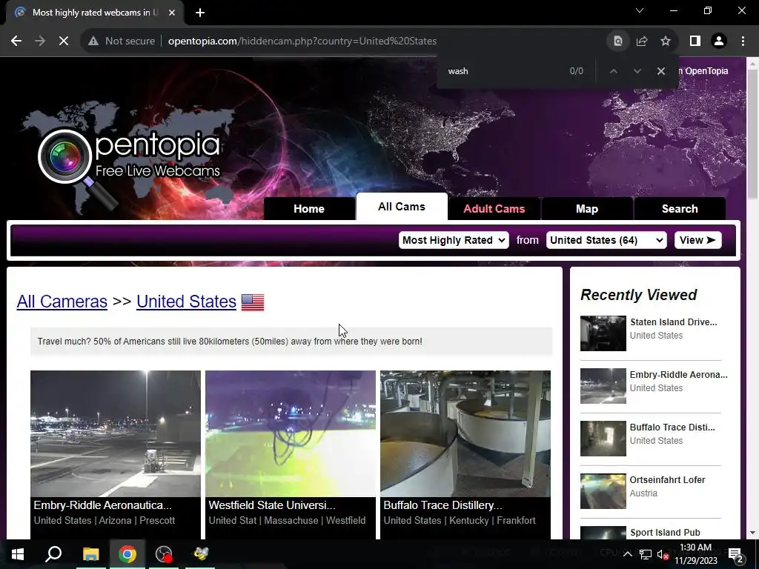Click the taskbar screen recorder icon with red dot
Viewport: 759px width, 569px height.
(164, 554)
